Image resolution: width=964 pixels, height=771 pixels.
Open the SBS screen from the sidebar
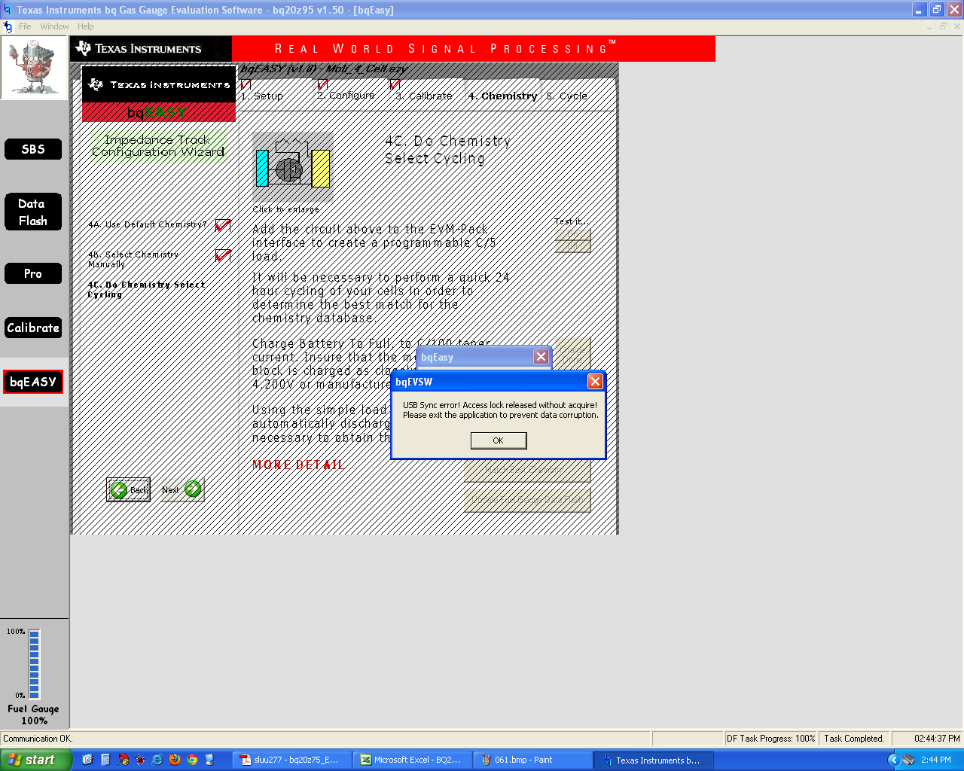[x=33, y=149]
